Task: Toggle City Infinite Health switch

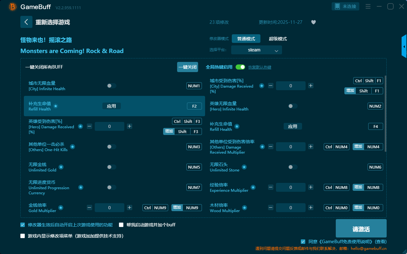Action: 112,86
